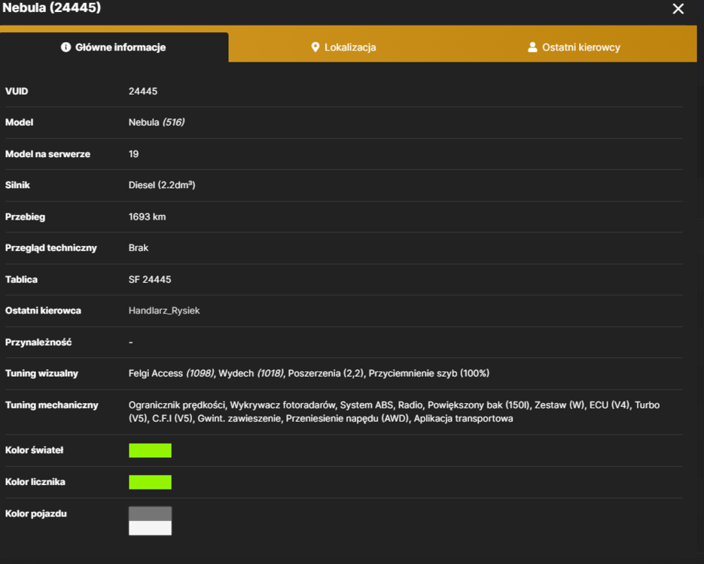Click the Aplikacja transportowa entry
The image size is (704, 564).
463,419
